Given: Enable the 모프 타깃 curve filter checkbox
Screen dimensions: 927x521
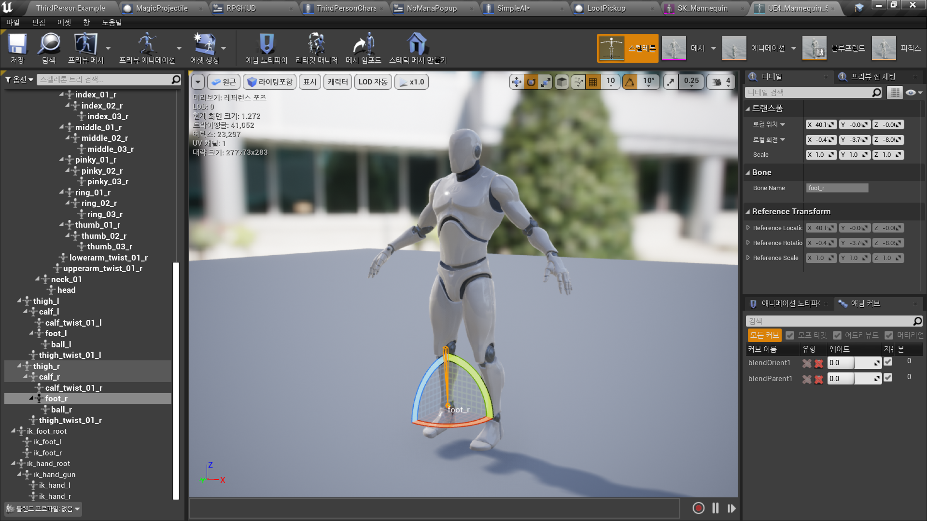Looking at the screenshot, I should [x=790, y=335].
